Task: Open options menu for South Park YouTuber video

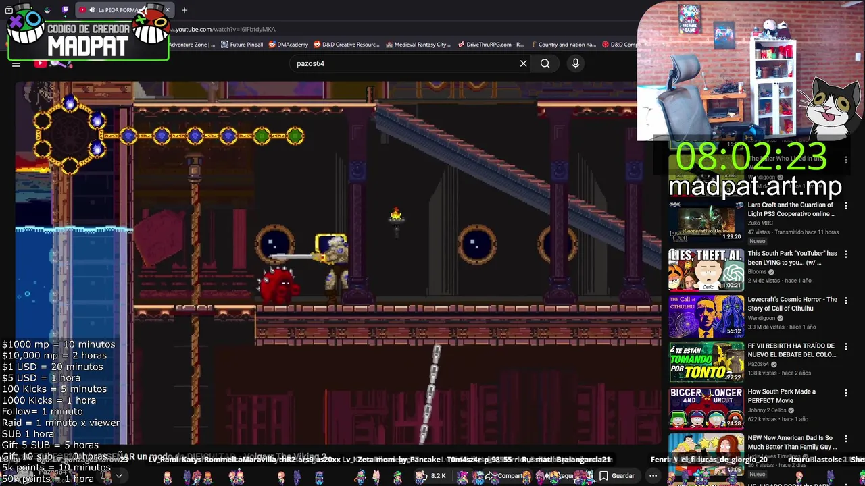Action: pyautogui.click(x=846, y=254)
